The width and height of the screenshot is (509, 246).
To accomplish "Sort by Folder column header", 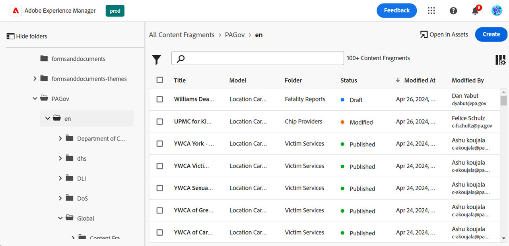I will (x=293, y=80).
